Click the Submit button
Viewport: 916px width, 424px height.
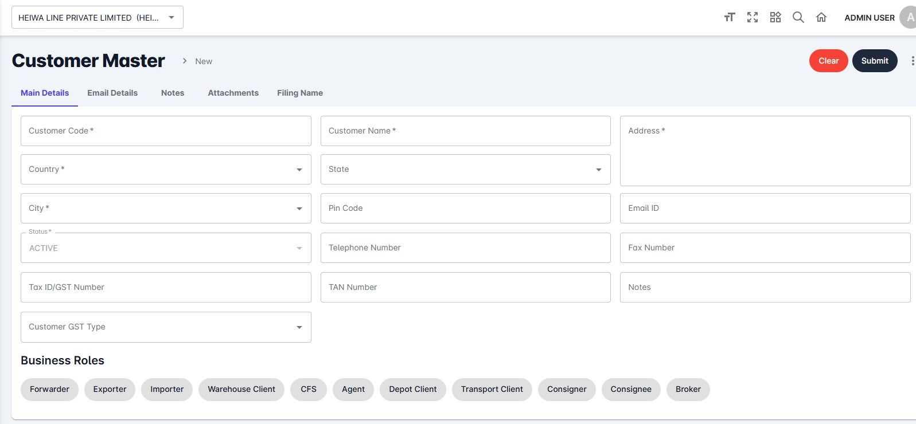(874, 61)
